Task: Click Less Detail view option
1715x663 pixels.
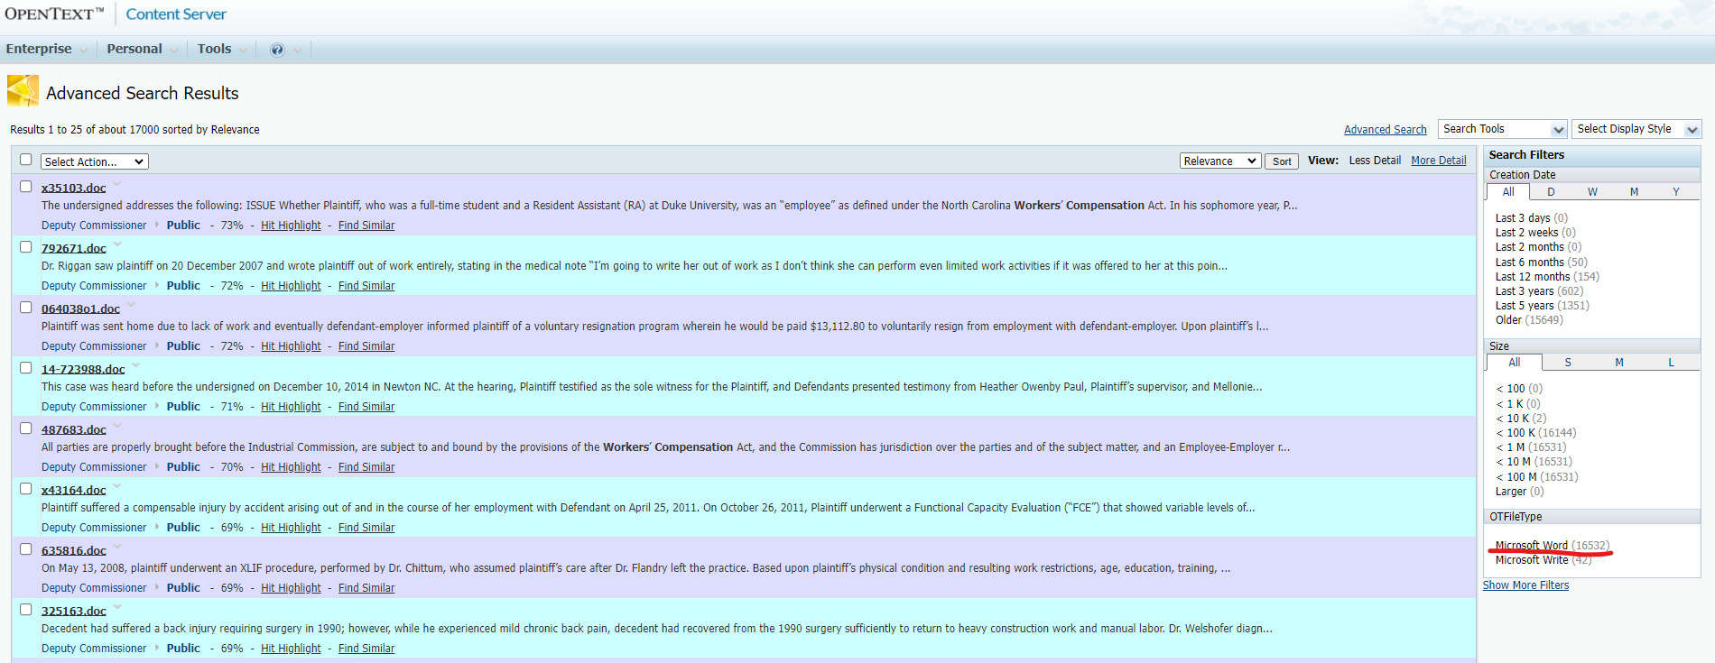Action: (x=1375, y=161)
